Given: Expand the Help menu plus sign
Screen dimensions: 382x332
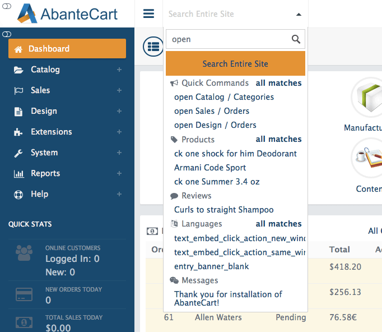Looking at the screenshot, I should tap(119, 194).
